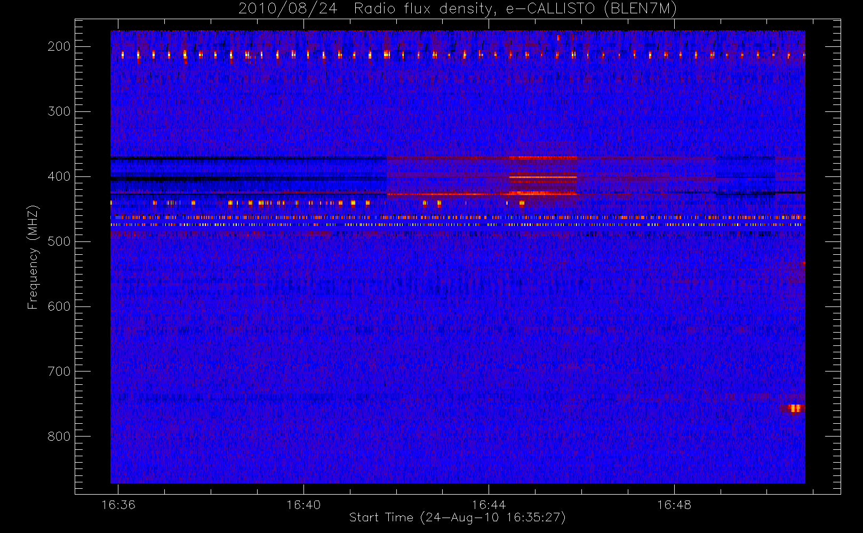
Task: Click the 16:44 time tick label
Action: tap(489, 504)
